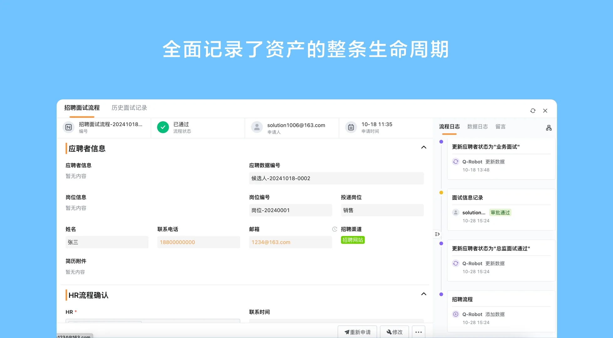This screenshot has width=613, height=338.
Task: Click the add-data icon in 招聘流程 entry
Action: pos(456,314)
